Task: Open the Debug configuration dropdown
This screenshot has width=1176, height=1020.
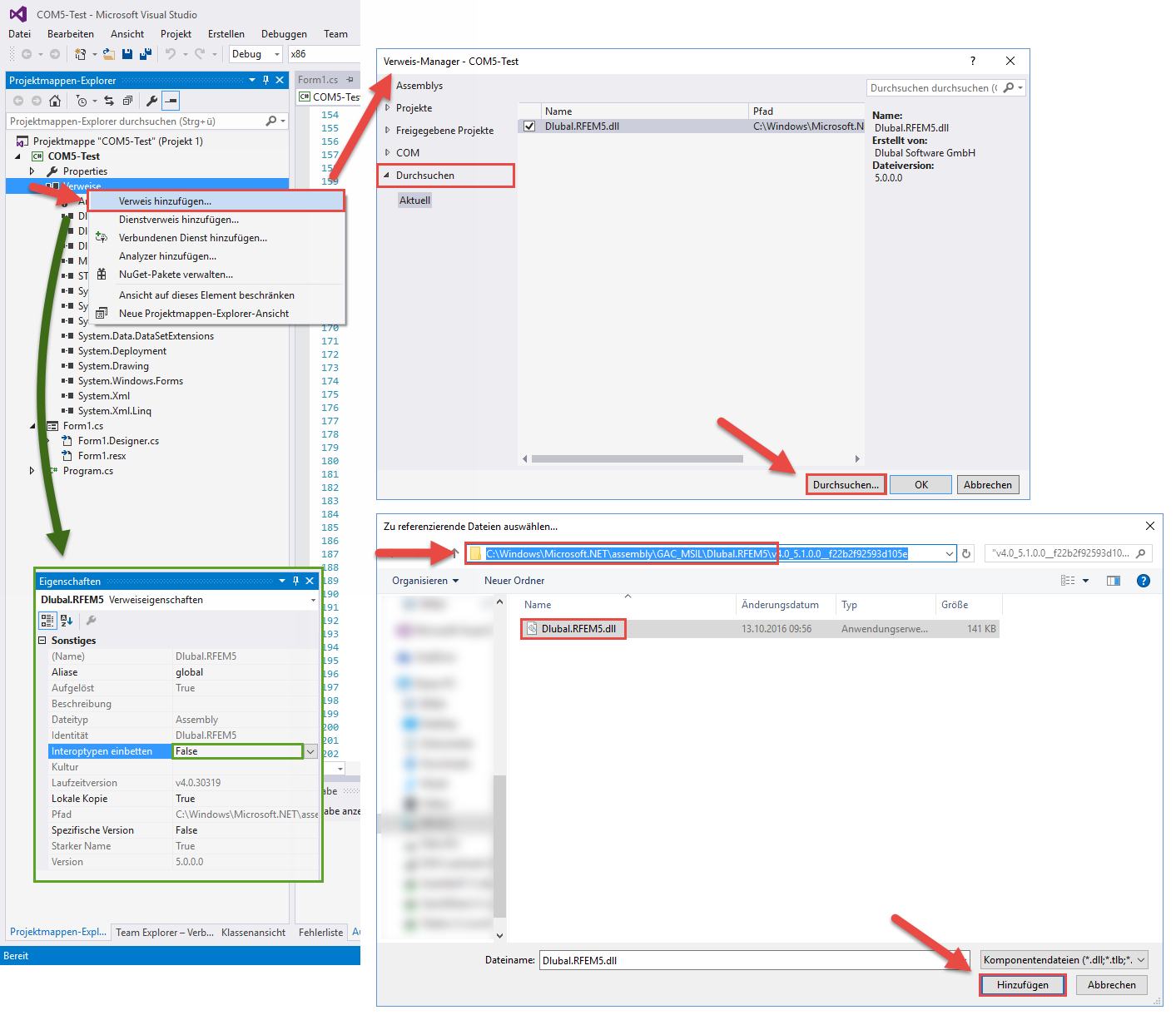Action: coord(277,54)
